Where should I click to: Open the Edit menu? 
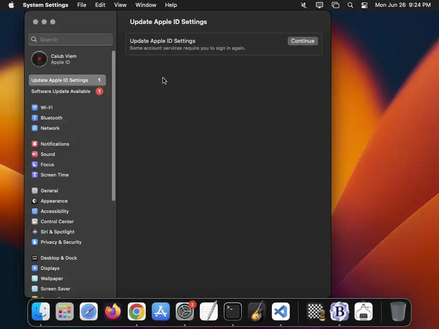coord(100,5)
